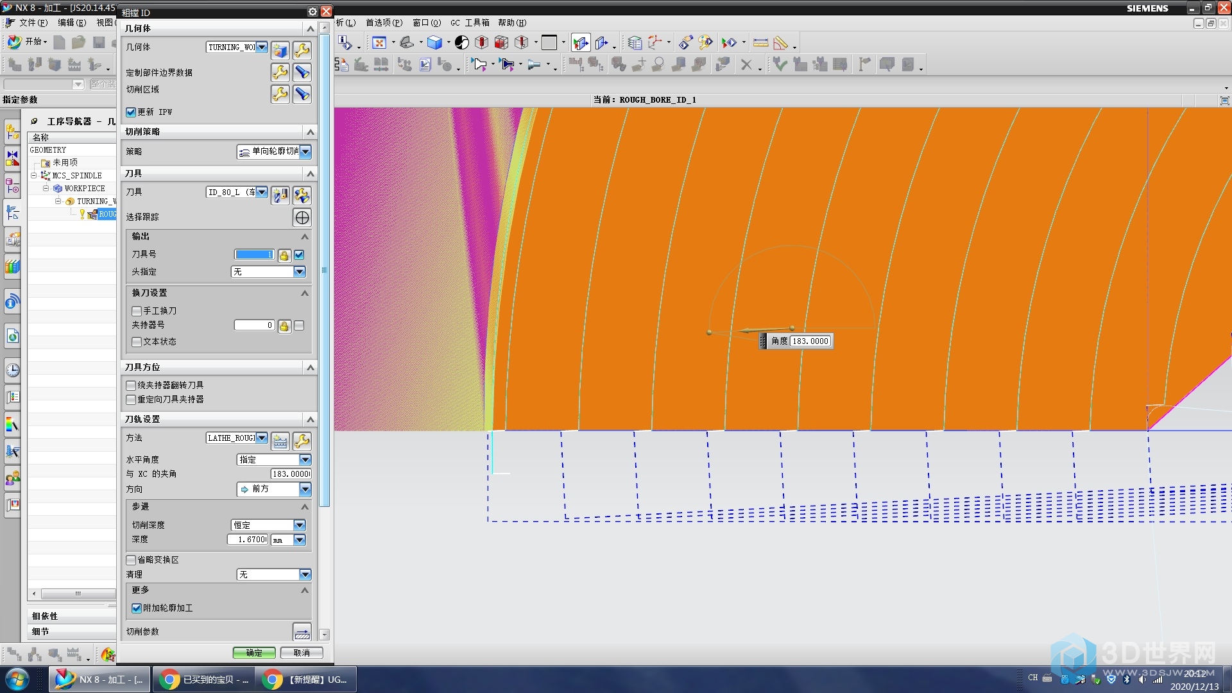Click the Start button in NX toolbar
The height and width of the screenshot is (693, 1232).
click(x=27, y=42)
